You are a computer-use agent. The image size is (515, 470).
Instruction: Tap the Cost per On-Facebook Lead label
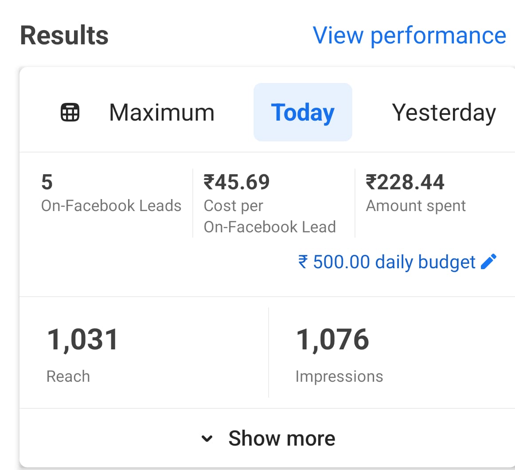click(x=269, y=216)
